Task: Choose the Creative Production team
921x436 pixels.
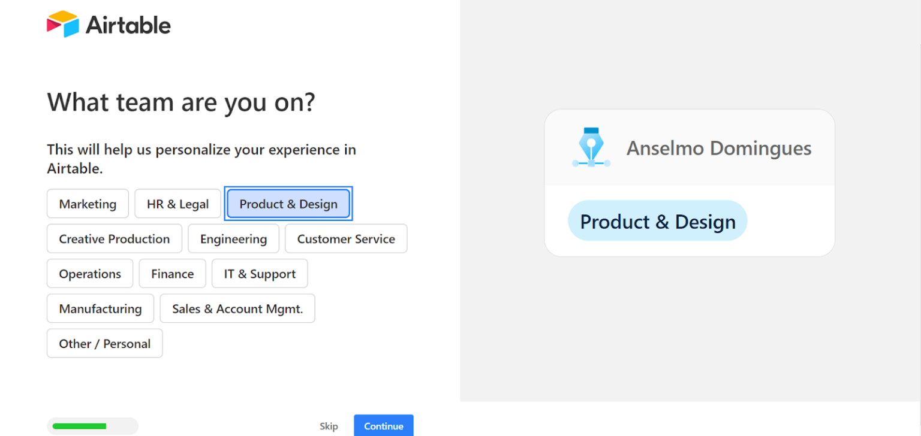Action: click(x=114, y=238)
